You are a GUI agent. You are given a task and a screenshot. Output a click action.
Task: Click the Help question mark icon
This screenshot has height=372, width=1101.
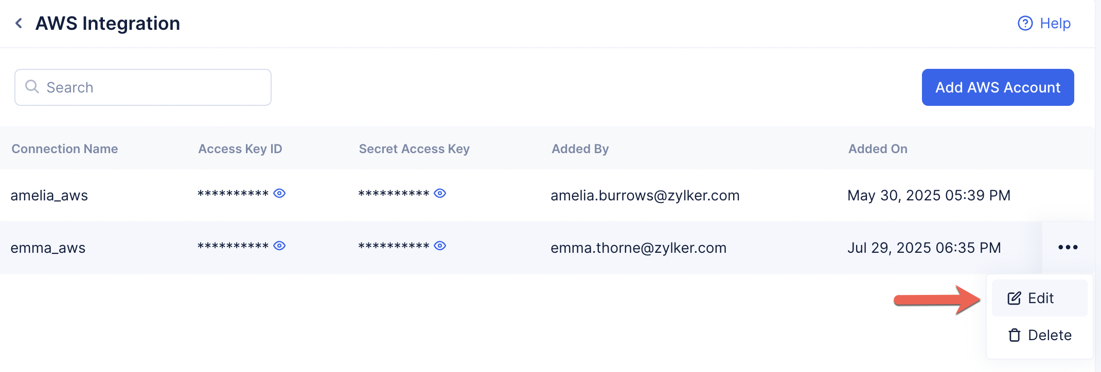pos(1025,23)
